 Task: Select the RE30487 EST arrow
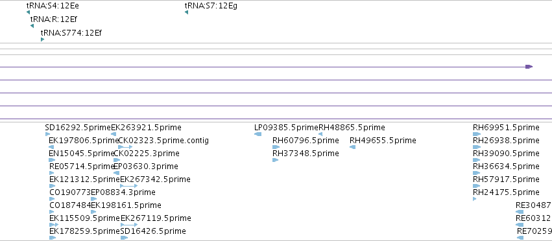point(520,212)
